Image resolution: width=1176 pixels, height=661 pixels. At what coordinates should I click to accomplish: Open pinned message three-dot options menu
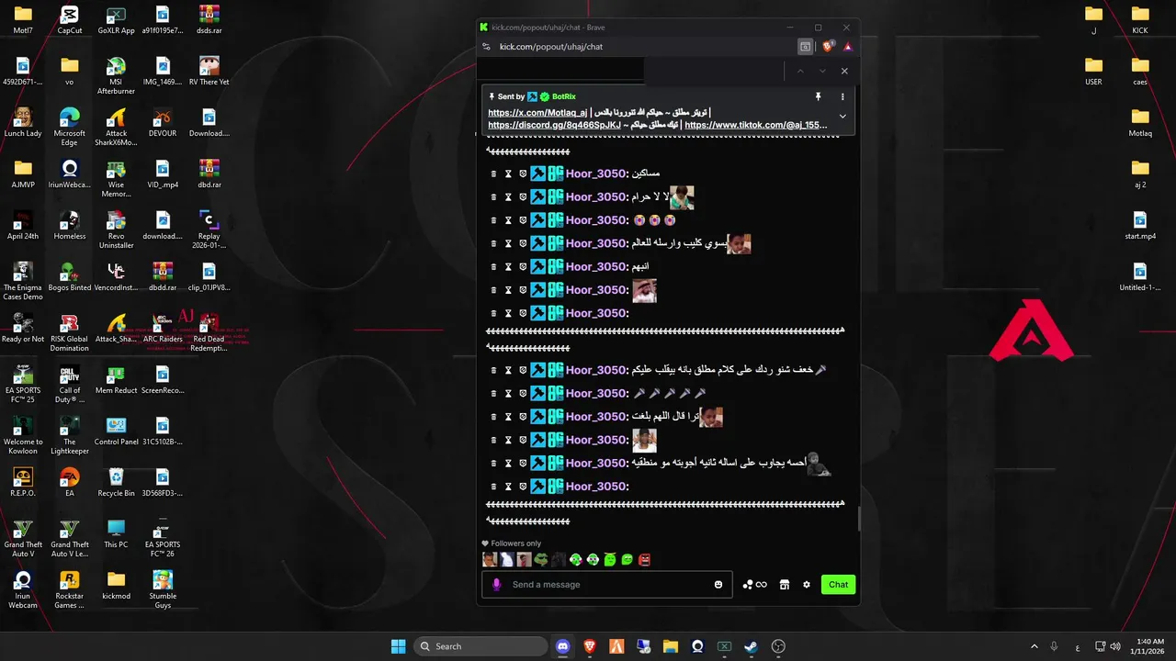tap(842, 96)
